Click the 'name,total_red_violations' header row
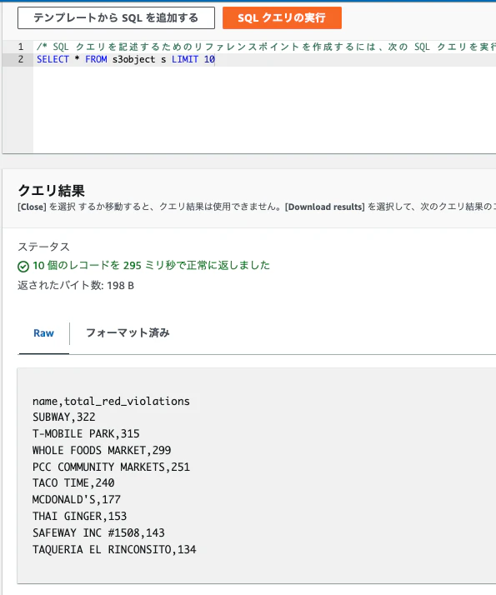 (111, 401)
